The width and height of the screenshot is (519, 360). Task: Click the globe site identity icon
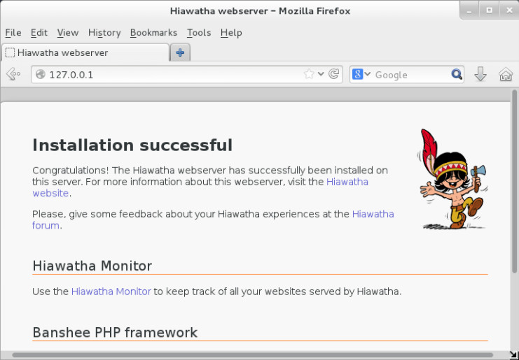click(x=41, y=74)
